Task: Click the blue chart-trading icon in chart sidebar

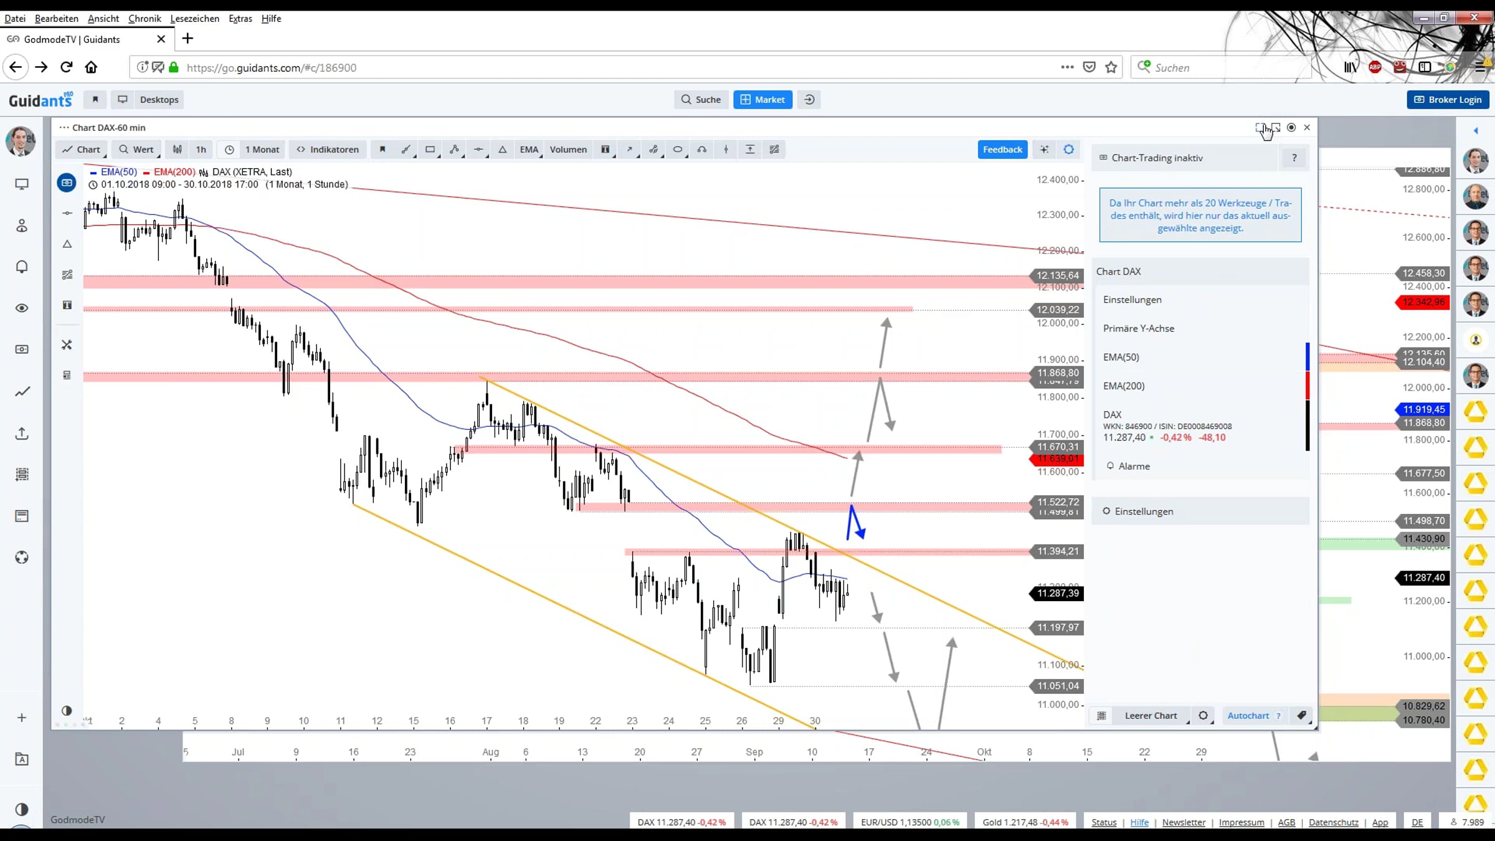Action: tap(67, 183)
